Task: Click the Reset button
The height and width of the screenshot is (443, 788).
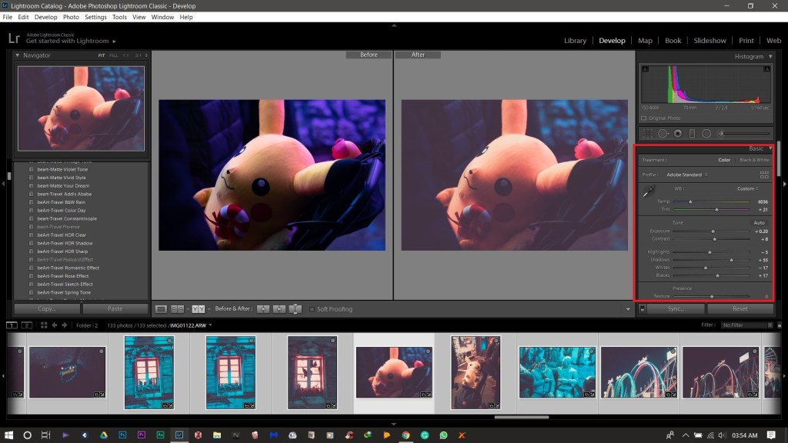Action: (x=740, y=308)
